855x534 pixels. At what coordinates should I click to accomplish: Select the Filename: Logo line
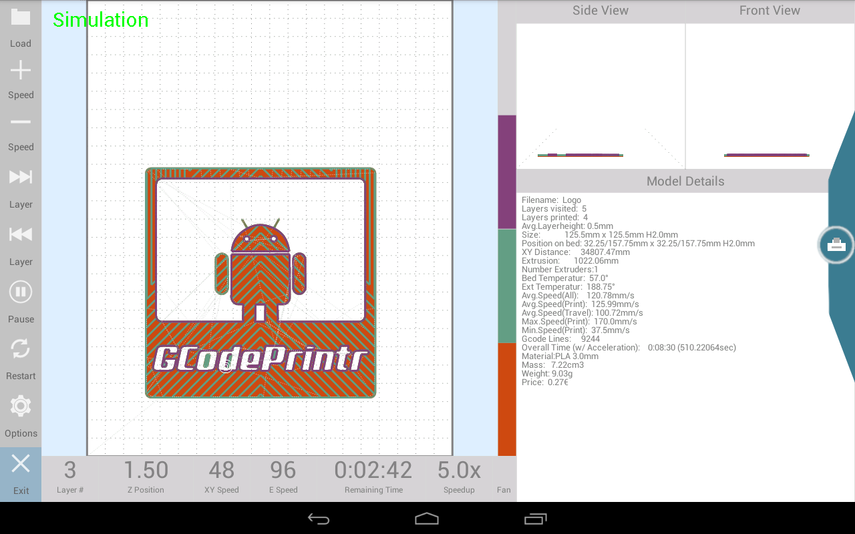click(551, 200)
